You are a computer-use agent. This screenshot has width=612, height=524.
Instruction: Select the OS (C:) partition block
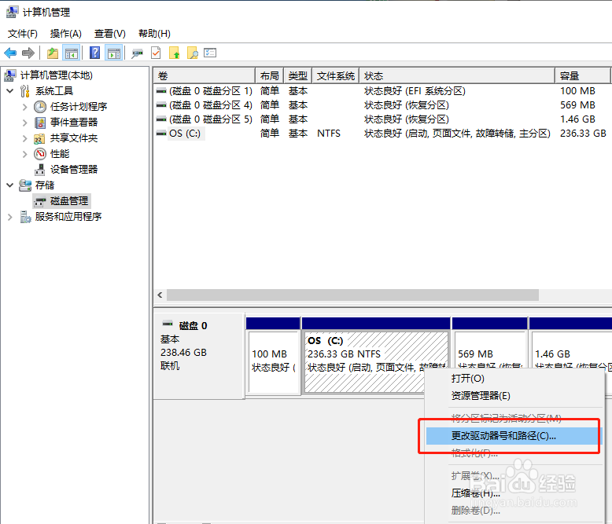click(376, 356)
